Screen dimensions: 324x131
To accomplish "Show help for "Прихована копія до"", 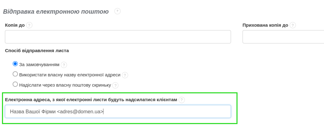I will [293, 25].
